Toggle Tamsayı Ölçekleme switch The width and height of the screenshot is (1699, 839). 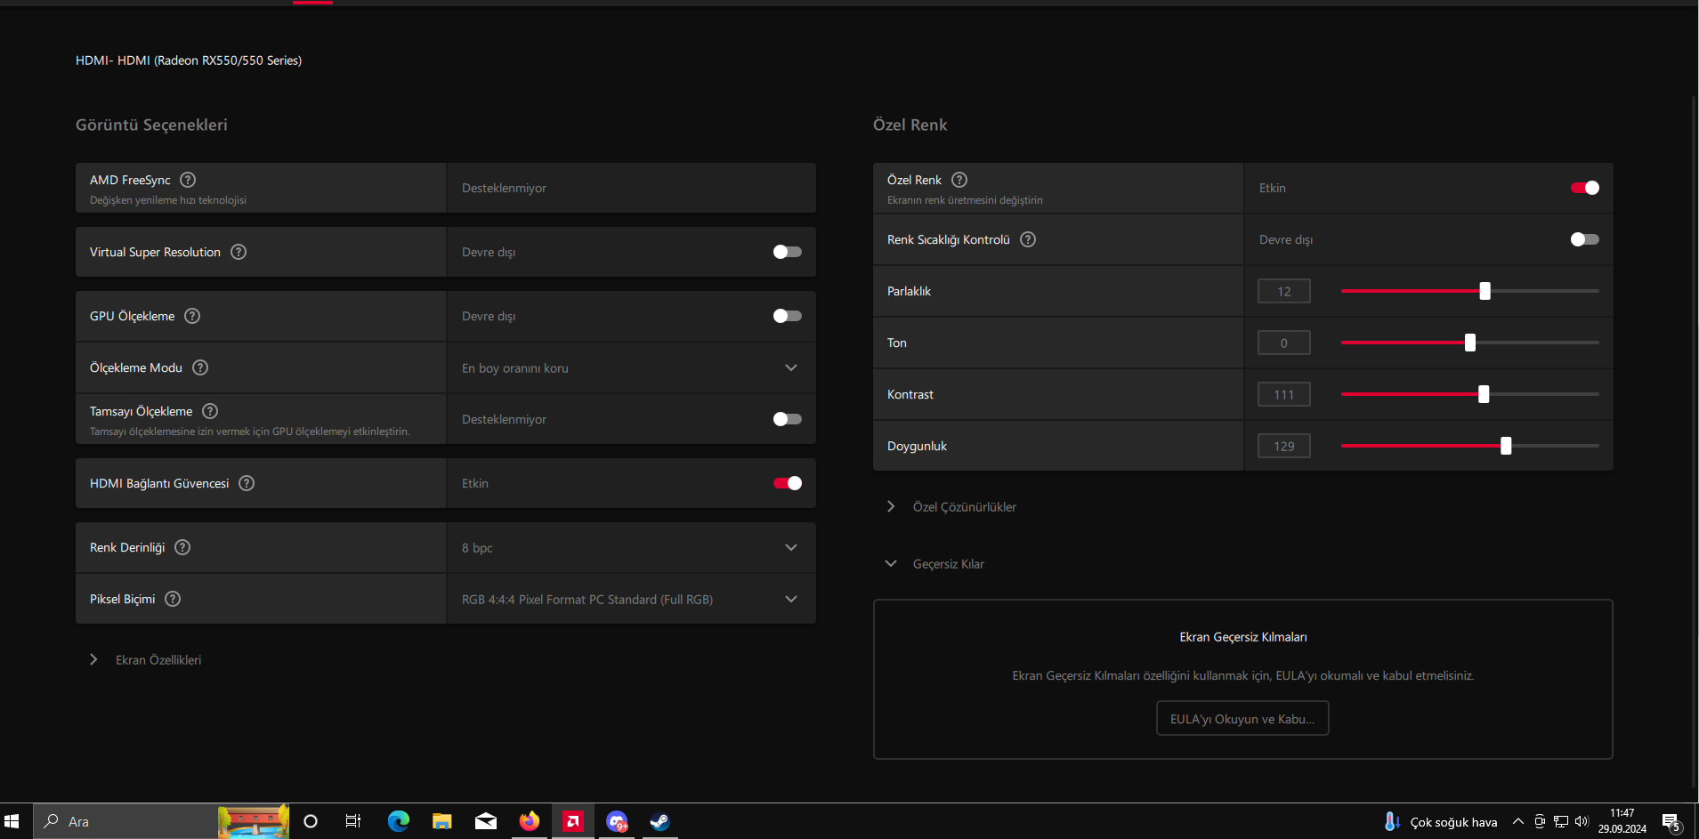click(x=787, y=419)
